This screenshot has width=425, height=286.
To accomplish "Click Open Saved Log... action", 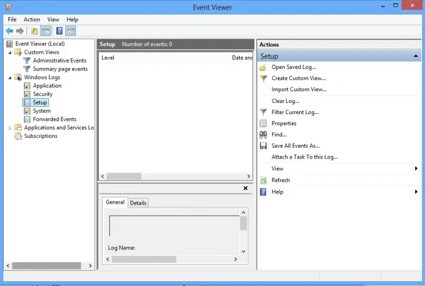I will [x=294, y=67].
